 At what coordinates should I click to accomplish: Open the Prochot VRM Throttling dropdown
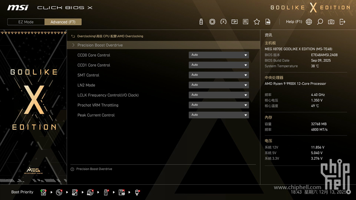tap(219, 105)
